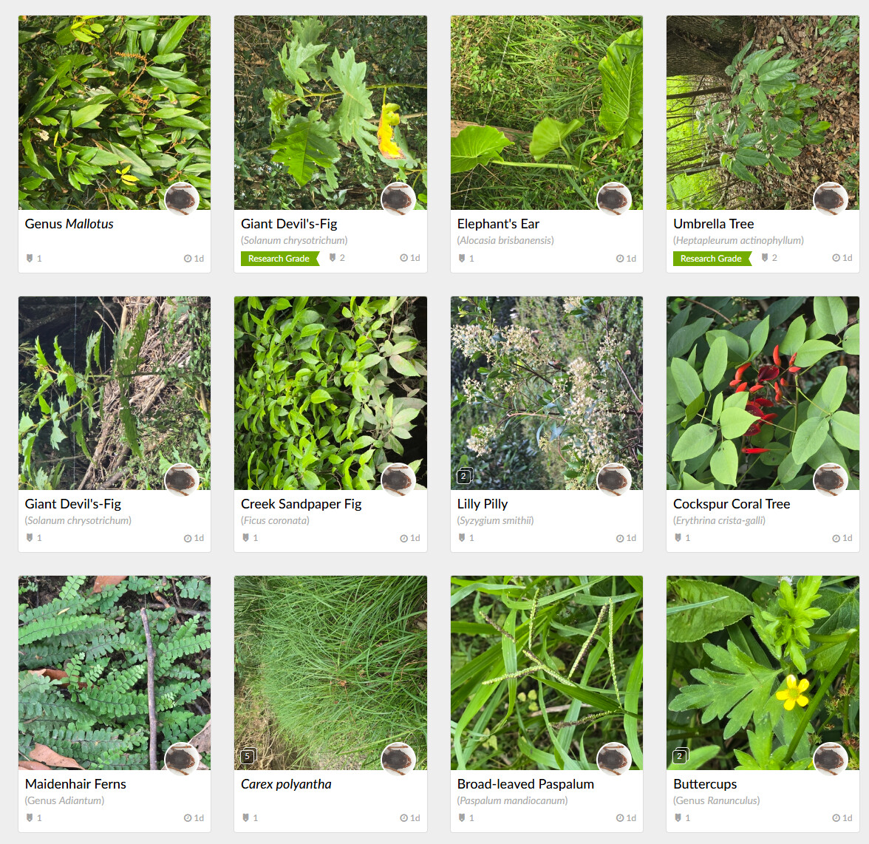869x844 pixels.
Task: Click Research Grade badge on Umbrella Tree
Action: point(712,259)
